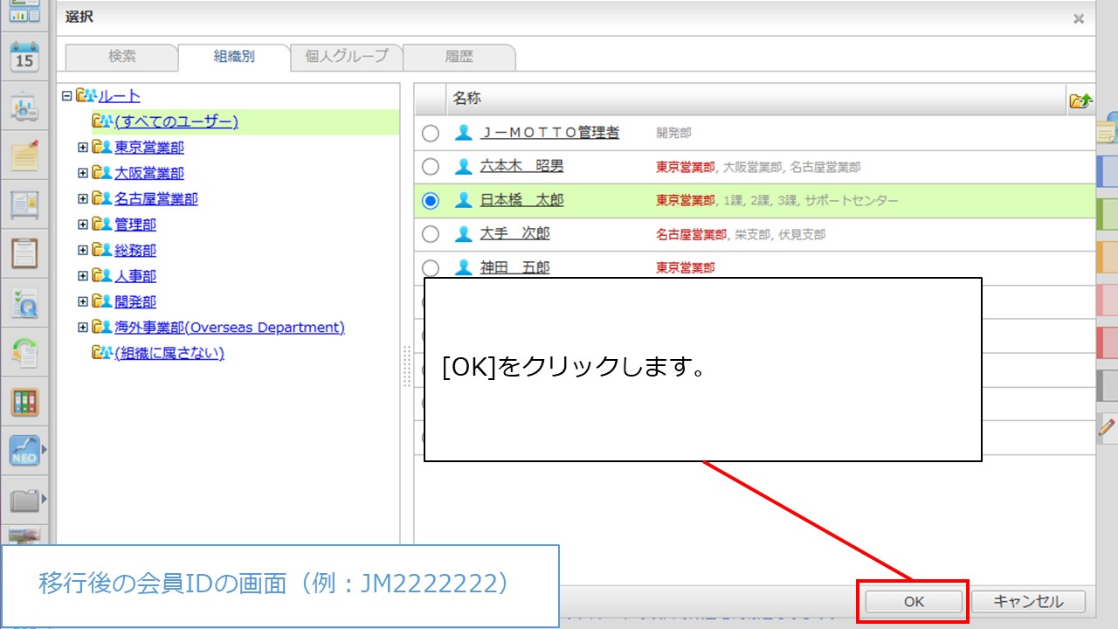The height and width of the screenshot is (629, 1118).
Task: Click the キャンセル button
Action: point(1028,601)
